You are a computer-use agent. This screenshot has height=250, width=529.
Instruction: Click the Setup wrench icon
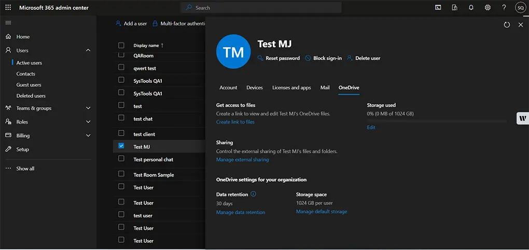8,149
